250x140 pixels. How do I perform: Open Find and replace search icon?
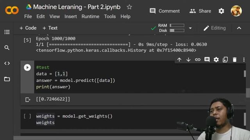tap(7, 47)
